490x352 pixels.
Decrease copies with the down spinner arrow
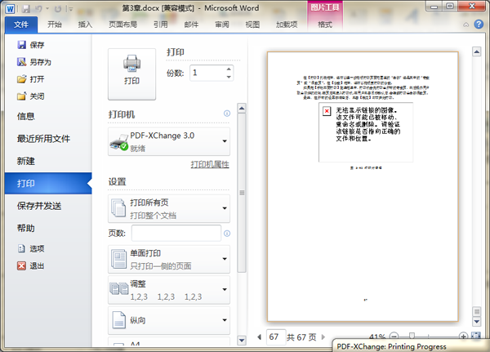pyautogui.click(x=229, y=77)
